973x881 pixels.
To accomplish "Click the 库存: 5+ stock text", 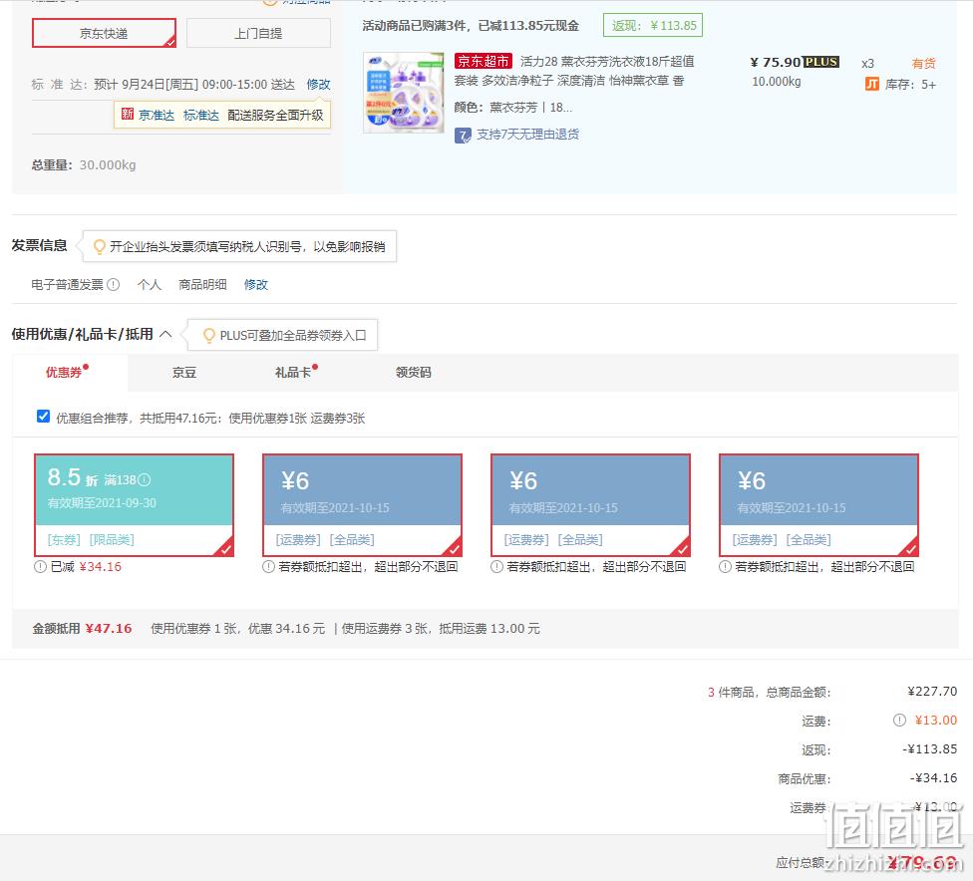I will coord(910,85).
